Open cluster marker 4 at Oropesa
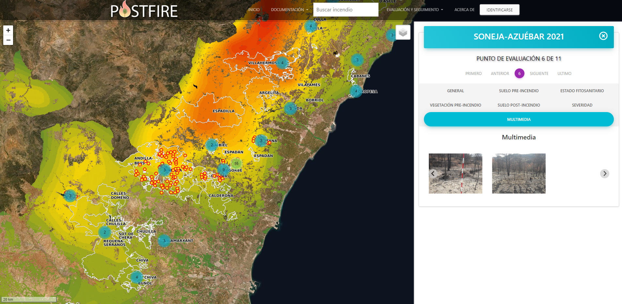 [356, 91]
